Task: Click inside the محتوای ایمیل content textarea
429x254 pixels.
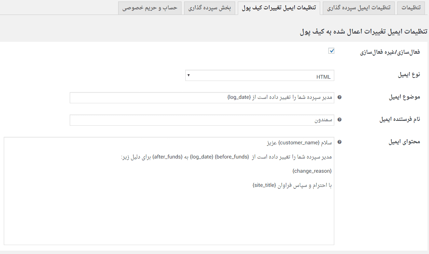Action: pyautogui.click(x=169, y=191)
